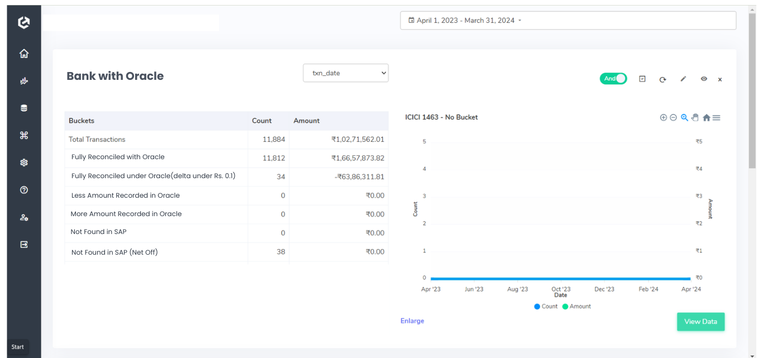
Task: Open the Home icon in the sidebar
Action: coord(23,54)
